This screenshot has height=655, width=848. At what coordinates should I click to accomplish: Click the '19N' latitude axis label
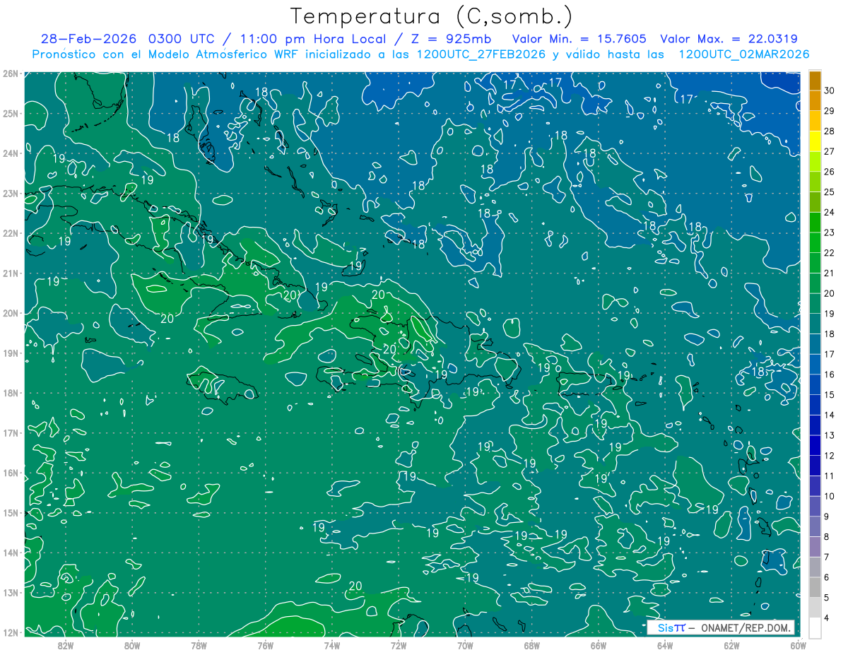(x=10, y=353)
